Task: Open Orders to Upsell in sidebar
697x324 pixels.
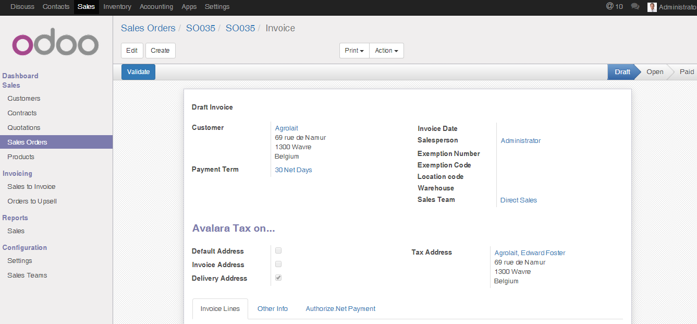Action: (32, 201)
